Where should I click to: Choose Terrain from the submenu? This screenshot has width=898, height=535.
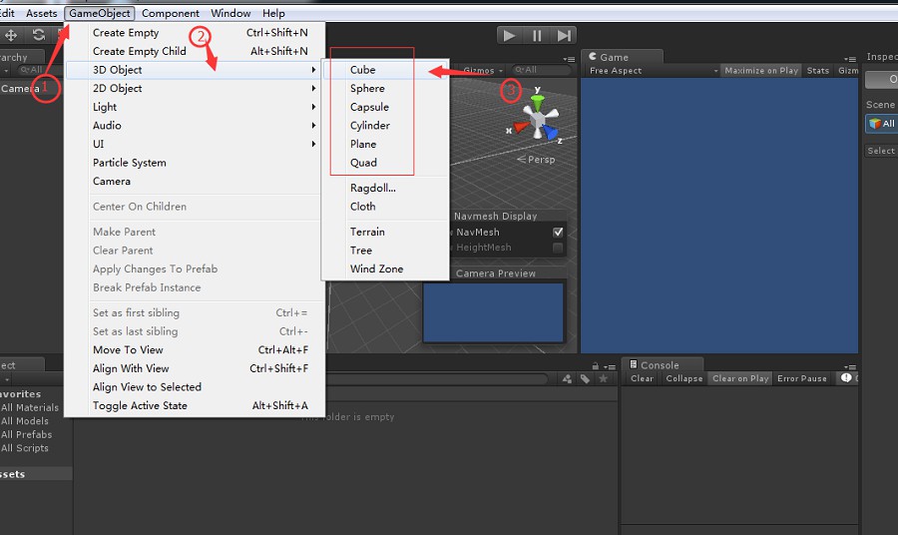[385, 232]
